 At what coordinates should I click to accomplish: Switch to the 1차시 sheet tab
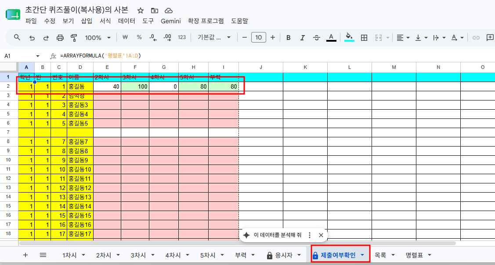tap(69, 255)
